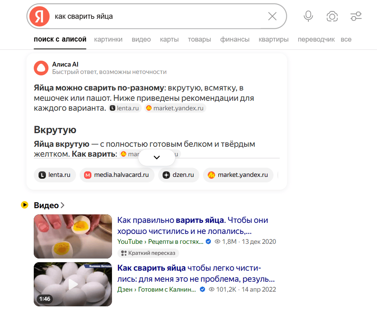Activate voice search microphone
The image size is (377, 310).
tap(308, 16)
